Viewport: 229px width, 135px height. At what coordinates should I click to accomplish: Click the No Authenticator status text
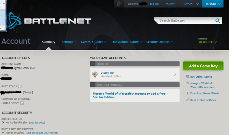(17, 123)
